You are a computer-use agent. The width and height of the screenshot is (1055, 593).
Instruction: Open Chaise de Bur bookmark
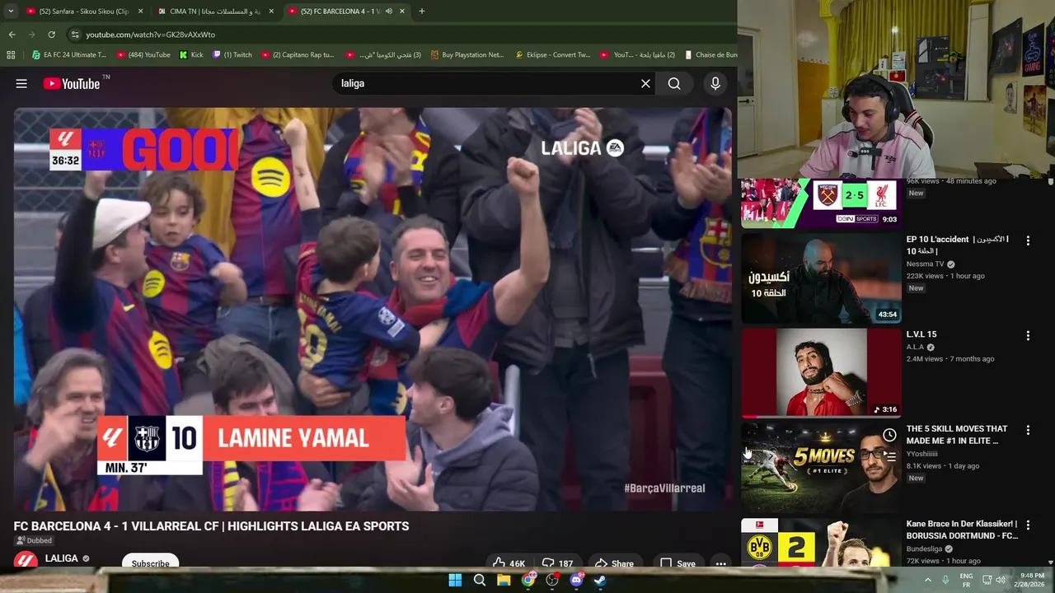(710, 55)
